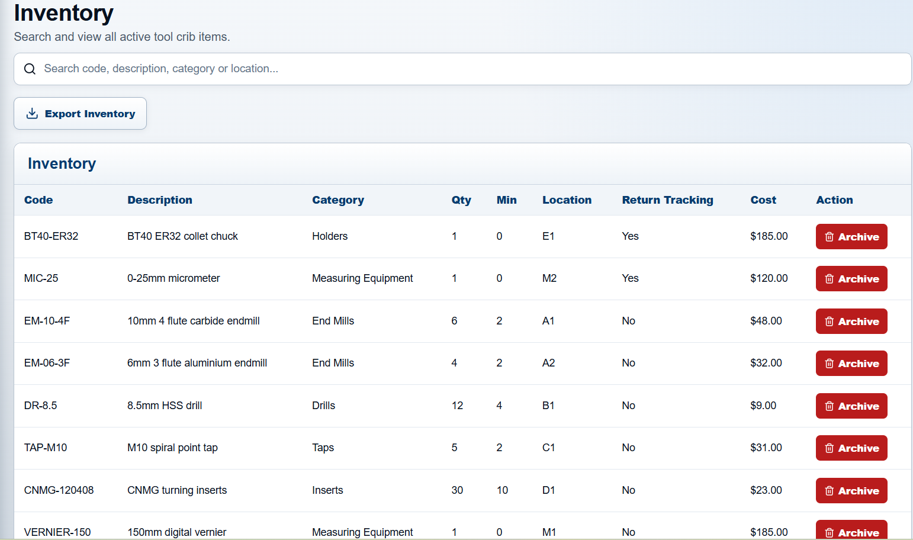Click the M2 location cell
Image resolution: width=913 pixels, height=540 pixels.
(549, 278)
